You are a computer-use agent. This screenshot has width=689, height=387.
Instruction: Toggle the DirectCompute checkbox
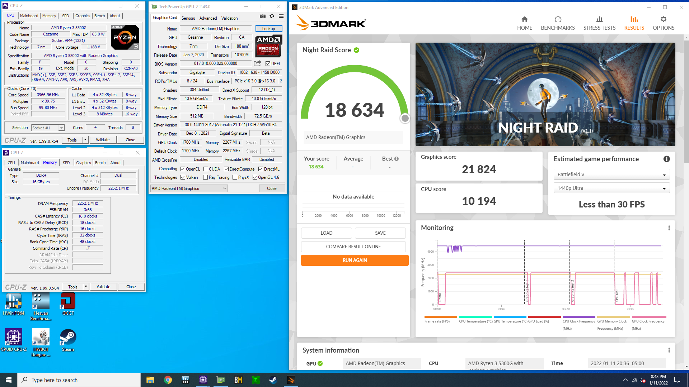[x=226, y=169]
